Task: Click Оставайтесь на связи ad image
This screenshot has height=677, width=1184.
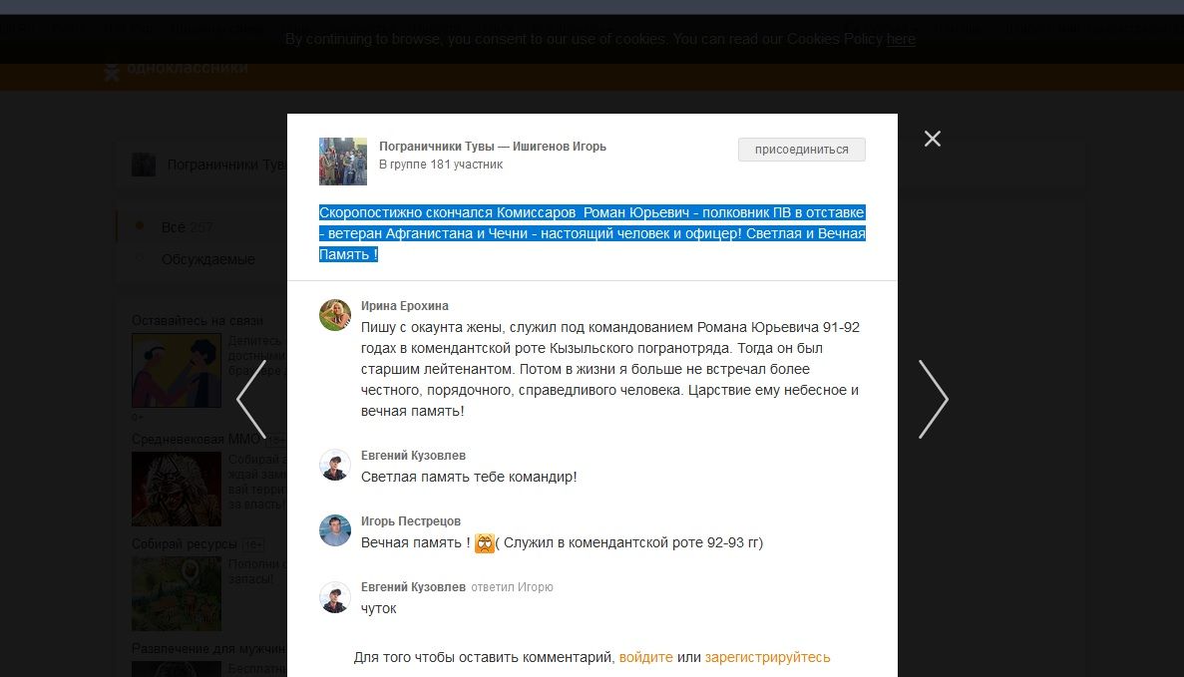Action: (177, 371)
